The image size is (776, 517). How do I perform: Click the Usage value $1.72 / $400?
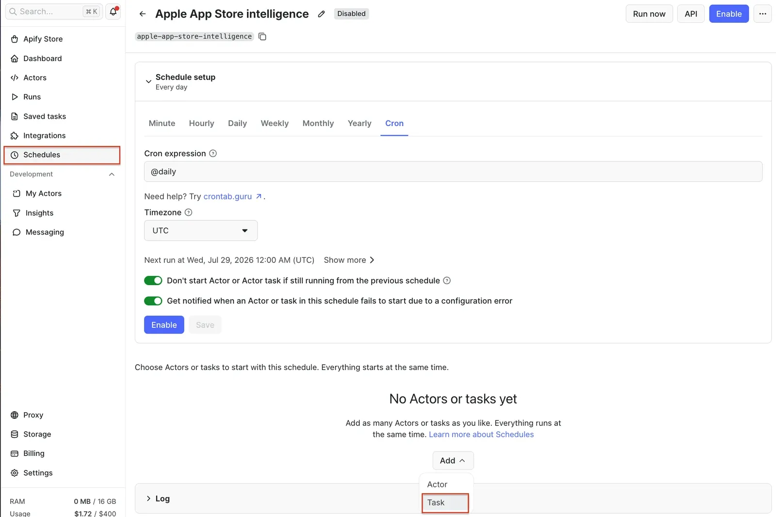click(95, 514)
